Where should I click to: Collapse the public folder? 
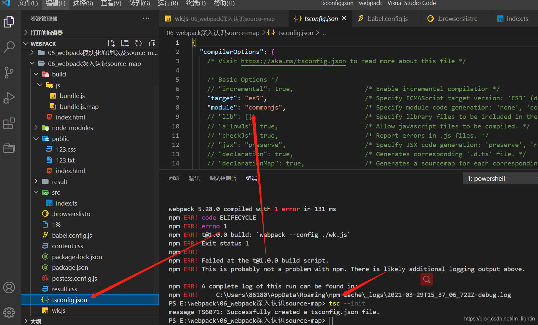[36, 139]
